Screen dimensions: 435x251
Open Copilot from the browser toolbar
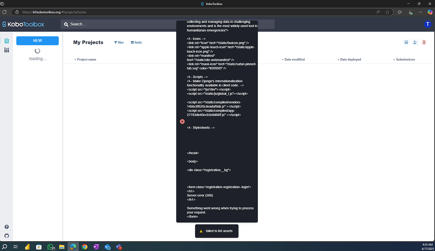coord(429,12)
